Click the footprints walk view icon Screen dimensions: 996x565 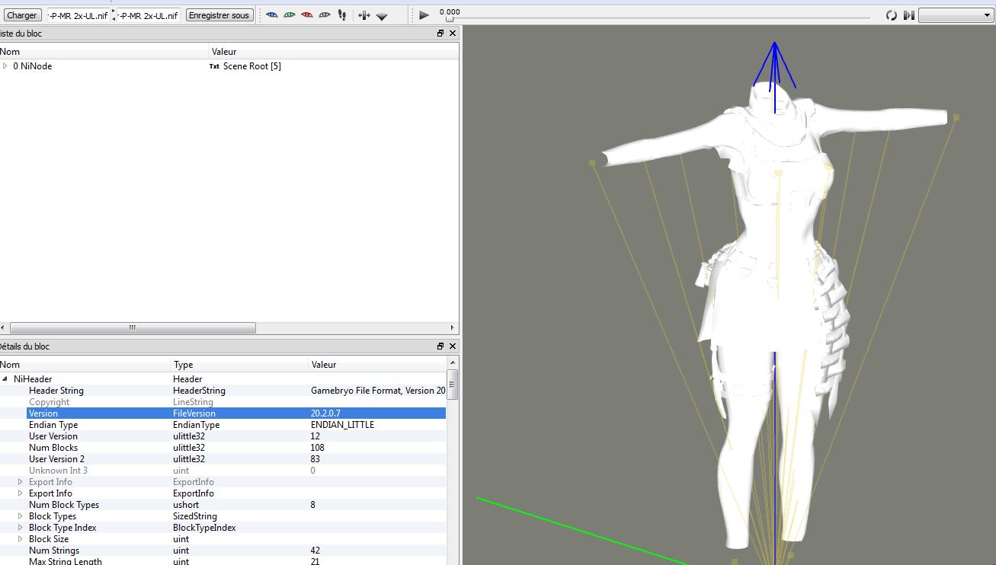[x=342, y=15]
